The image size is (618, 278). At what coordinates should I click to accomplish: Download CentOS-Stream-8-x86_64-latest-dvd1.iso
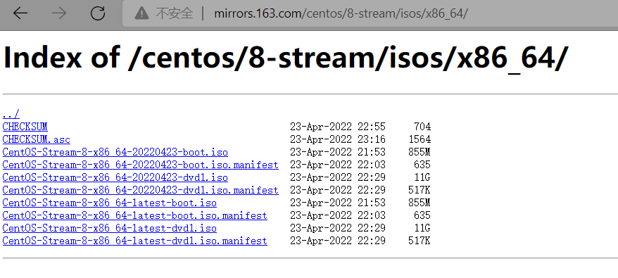(110, 228)
